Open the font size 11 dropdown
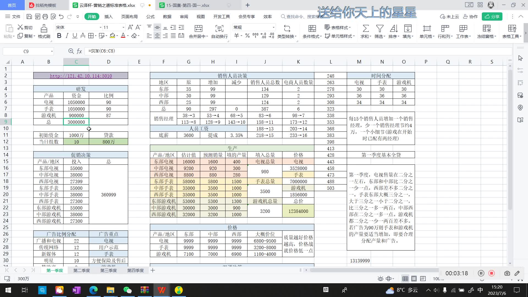This screenshot has width=528, height=297. pos(123,27)
